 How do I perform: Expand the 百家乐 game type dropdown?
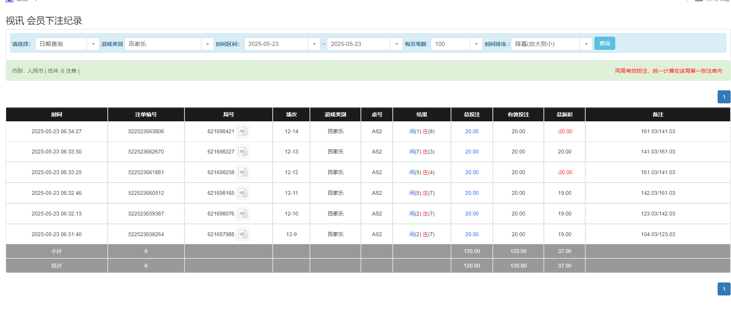(x=207, y=44)
